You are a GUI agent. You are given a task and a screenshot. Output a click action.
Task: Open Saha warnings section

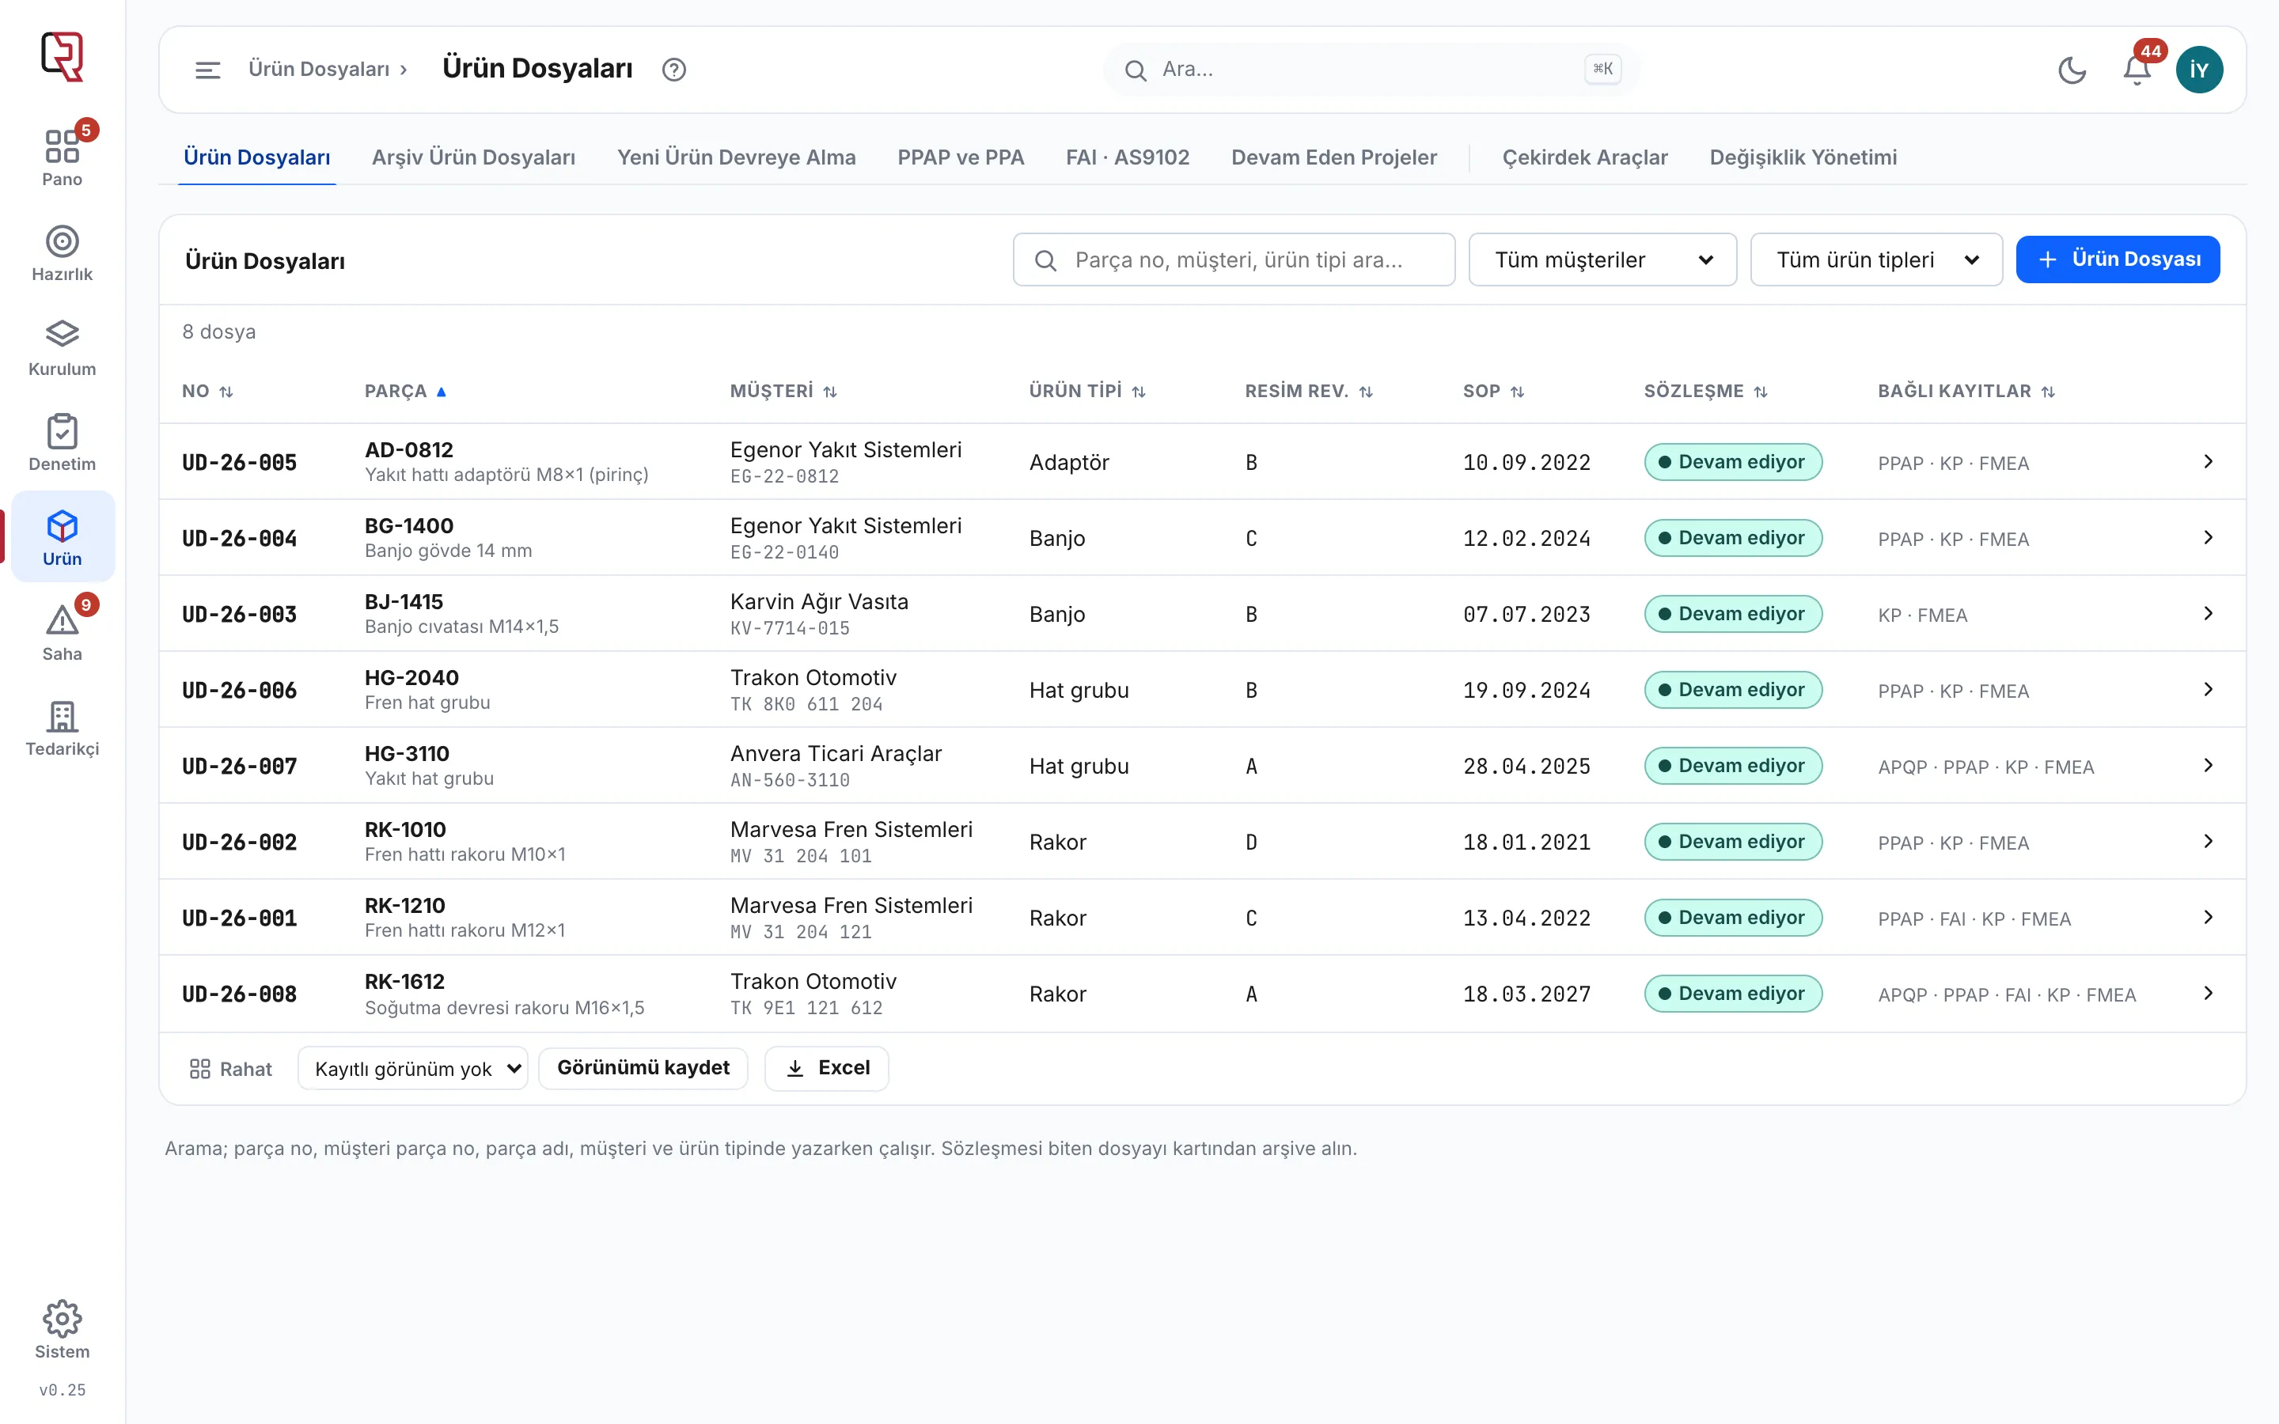(x=63, y=633)
